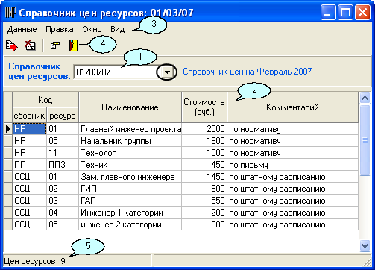Click the label Справочник цен ресурсов:

click(40, 72)
